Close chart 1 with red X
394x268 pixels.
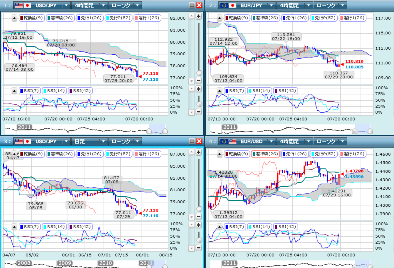(x=199, y=5)
